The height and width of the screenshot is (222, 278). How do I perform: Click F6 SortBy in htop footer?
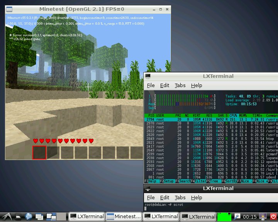229,181
